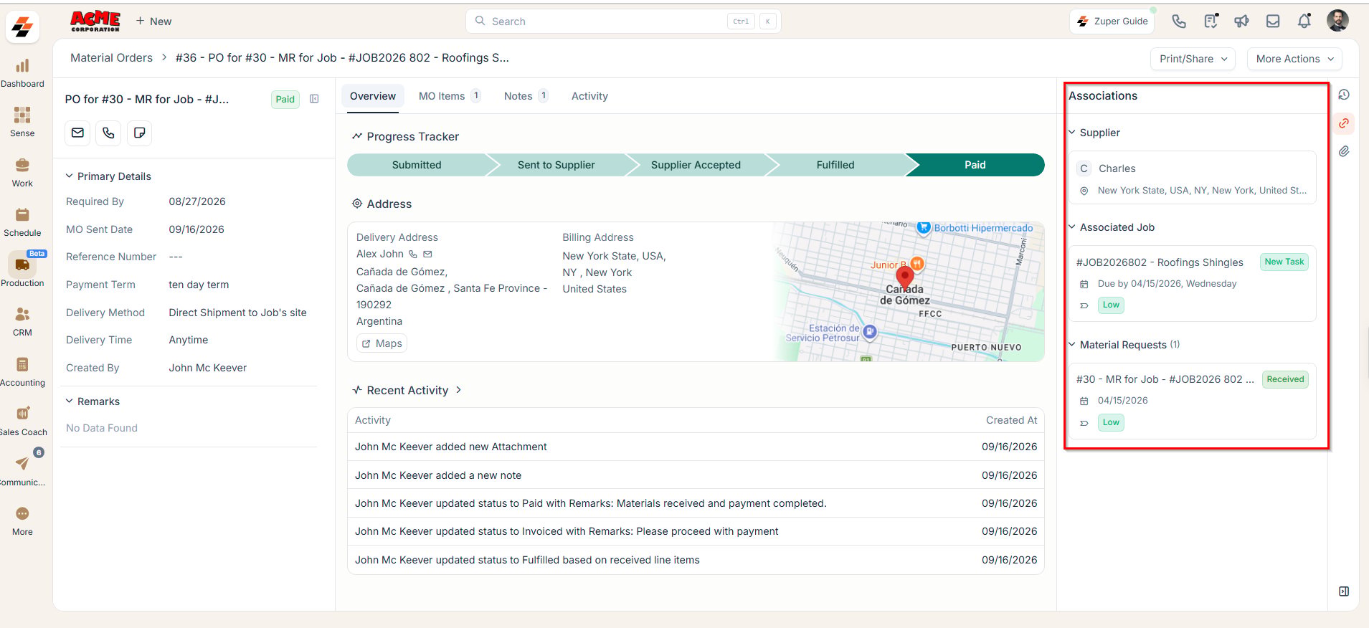This screenshot has height=628, width=1369.
Task: Collapse the Material Requests section
Action: pyautogui.click(x=1072, y=345)
